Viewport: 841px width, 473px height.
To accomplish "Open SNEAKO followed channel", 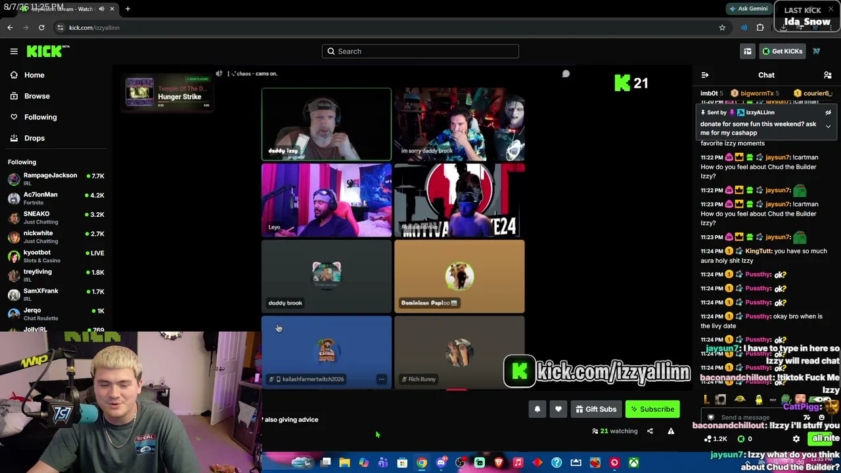I will pos(57,217).
